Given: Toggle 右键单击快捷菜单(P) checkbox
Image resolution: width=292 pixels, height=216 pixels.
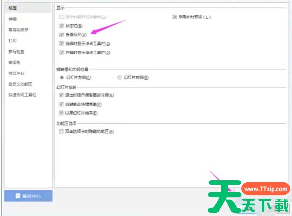Looking at the screenshot, I should pos(61,104).
